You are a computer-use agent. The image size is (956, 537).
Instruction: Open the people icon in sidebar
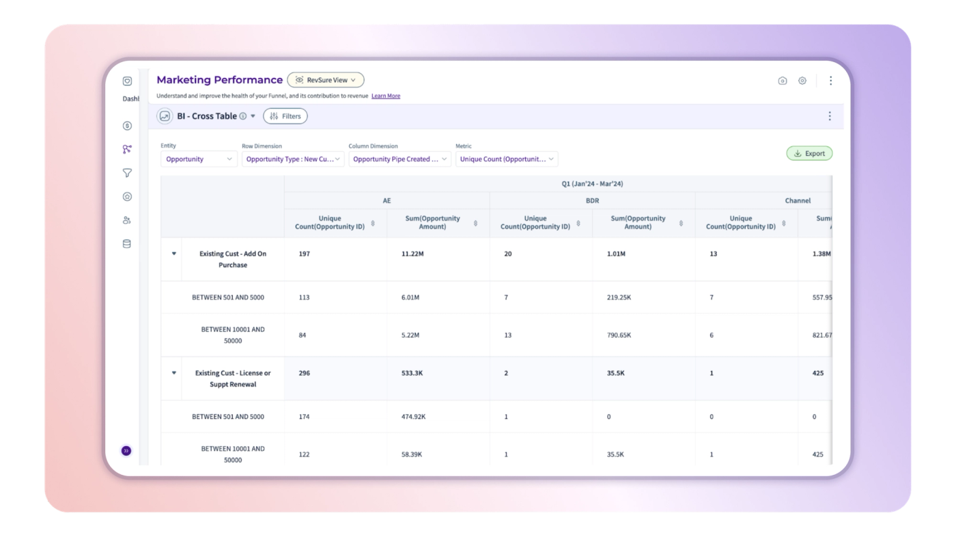pyautogui.click(x=127, y=220)
